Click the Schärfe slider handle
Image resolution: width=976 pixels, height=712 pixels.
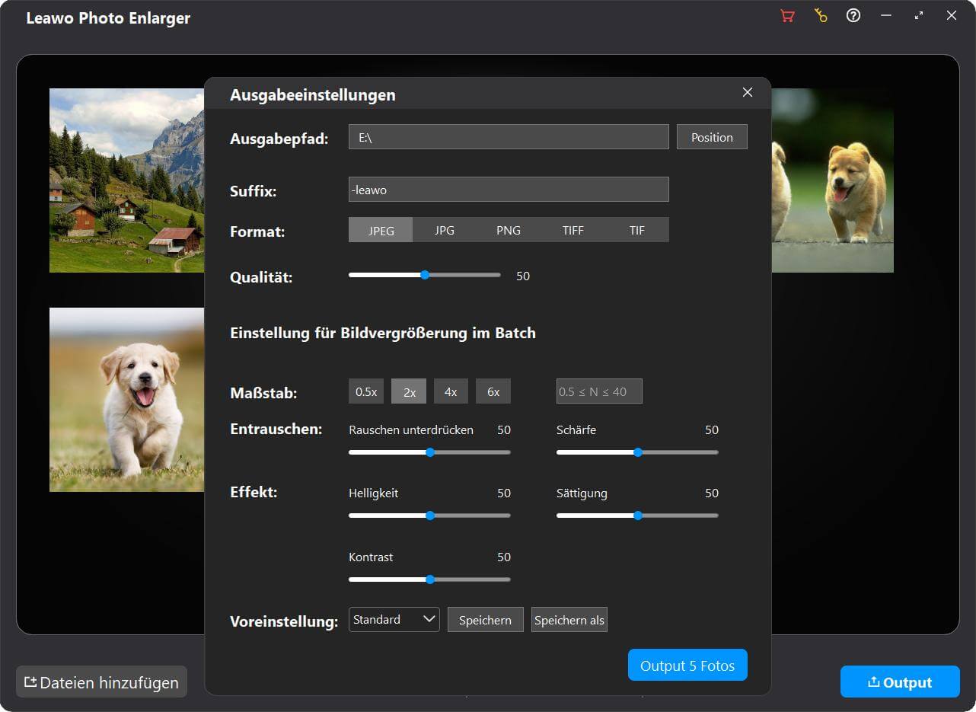[x=638, y=452]
